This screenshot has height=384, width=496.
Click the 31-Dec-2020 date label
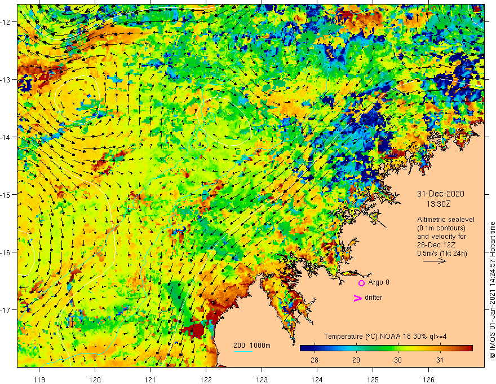click(x=440, y=194)
